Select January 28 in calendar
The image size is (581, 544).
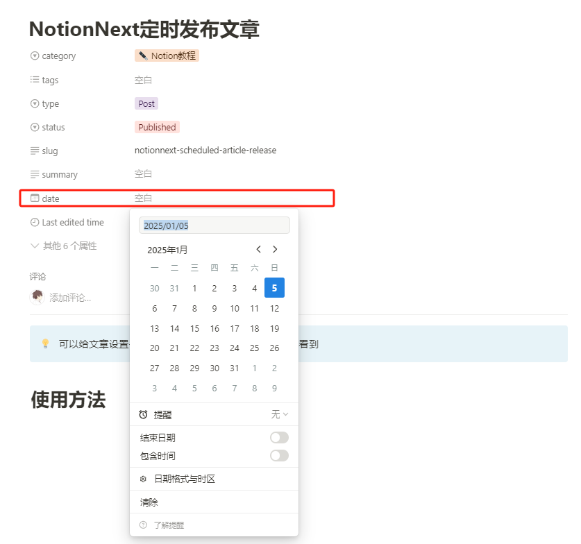pos(174,368)
